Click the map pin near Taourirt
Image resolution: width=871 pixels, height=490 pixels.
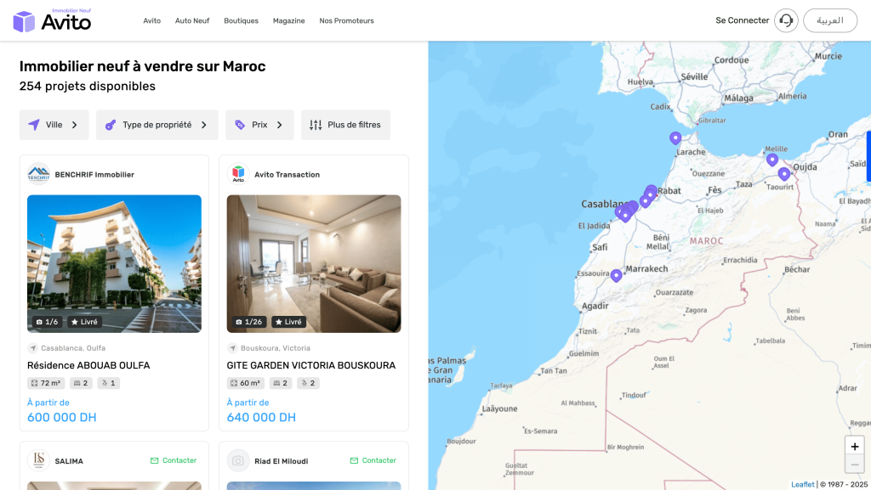783,174
